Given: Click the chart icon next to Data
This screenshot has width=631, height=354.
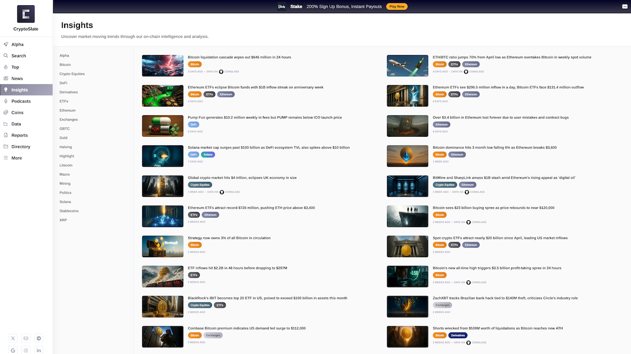Looking at the screenshot, I should (6, 124).
